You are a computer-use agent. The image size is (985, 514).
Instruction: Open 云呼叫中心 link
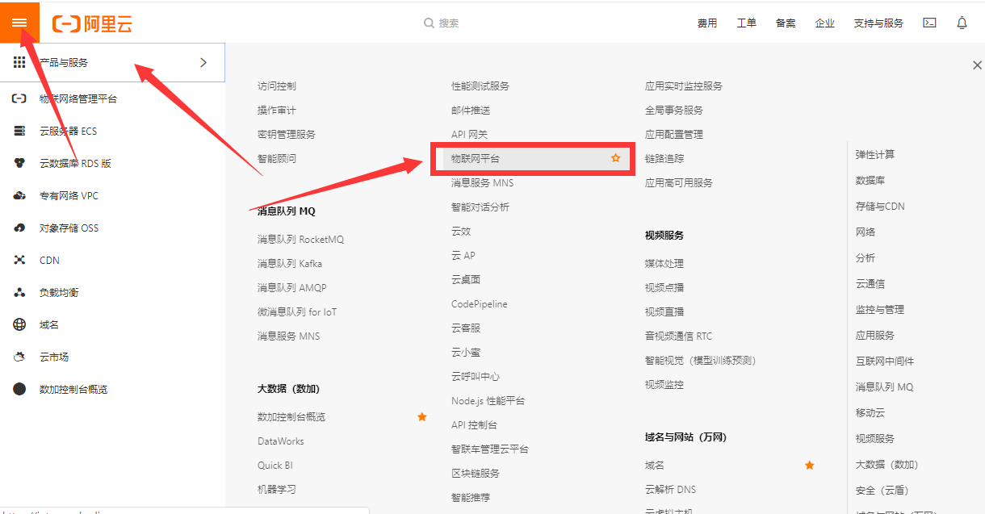pyautogui.click(x=476, y=376)
